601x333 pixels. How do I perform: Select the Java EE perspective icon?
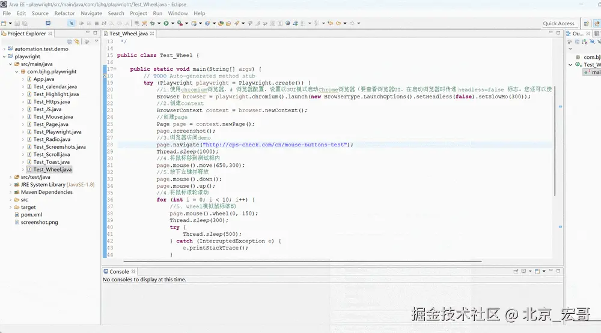click(x=597, y=24)
